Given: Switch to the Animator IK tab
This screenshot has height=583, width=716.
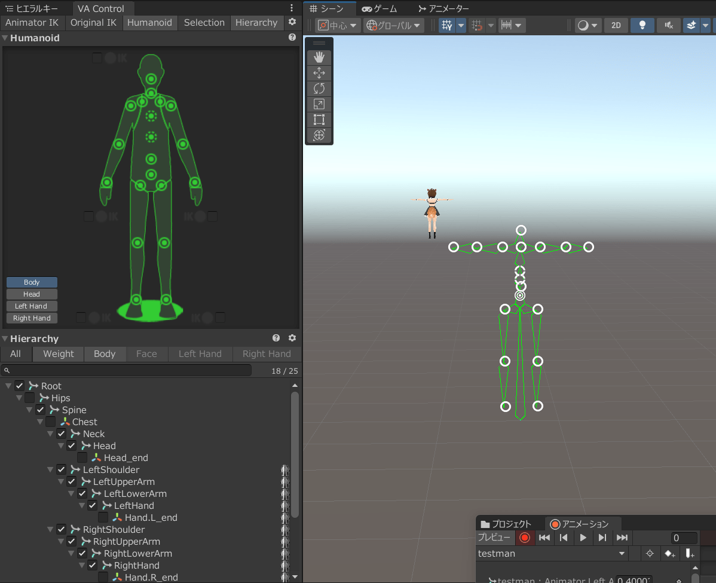Looking at the screenshot, I should (32, 23).
